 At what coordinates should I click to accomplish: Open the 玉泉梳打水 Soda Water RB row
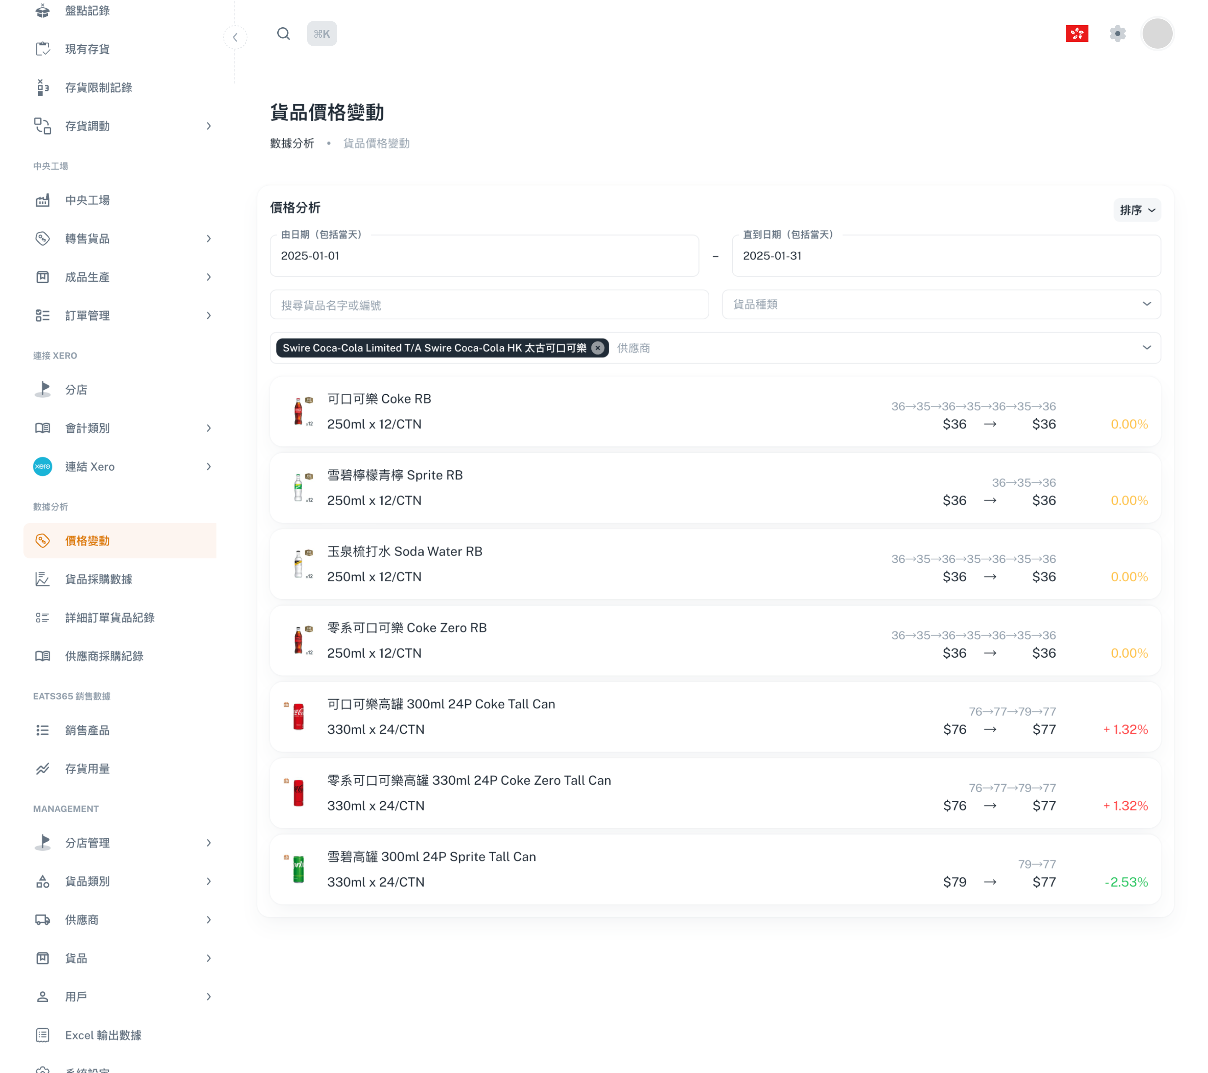click(715, 564)
